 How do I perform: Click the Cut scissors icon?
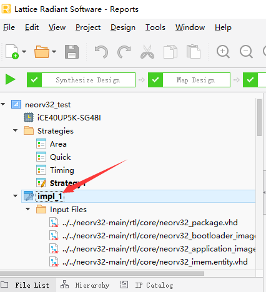click(147, 52)
